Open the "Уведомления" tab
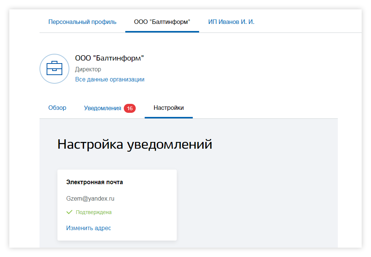Screen dimensions: 371x257 tap(103, 108)
